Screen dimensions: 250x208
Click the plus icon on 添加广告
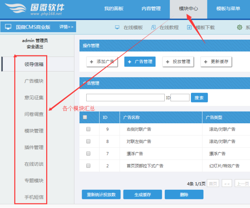coord(92,62)
